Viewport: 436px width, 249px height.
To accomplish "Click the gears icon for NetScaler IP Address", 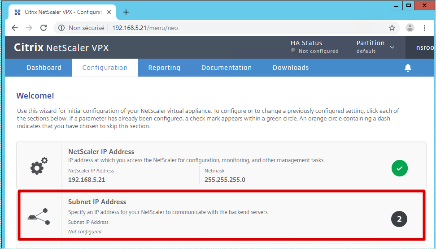I will pyautogui.click(x=39, y=166).
